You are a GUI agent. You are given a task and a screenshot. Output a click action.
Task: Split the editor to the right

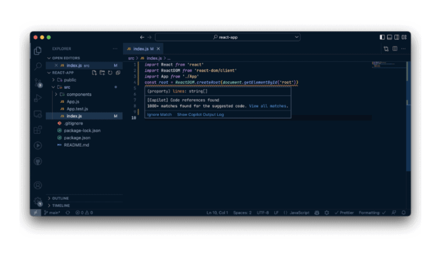click(395, 49)
